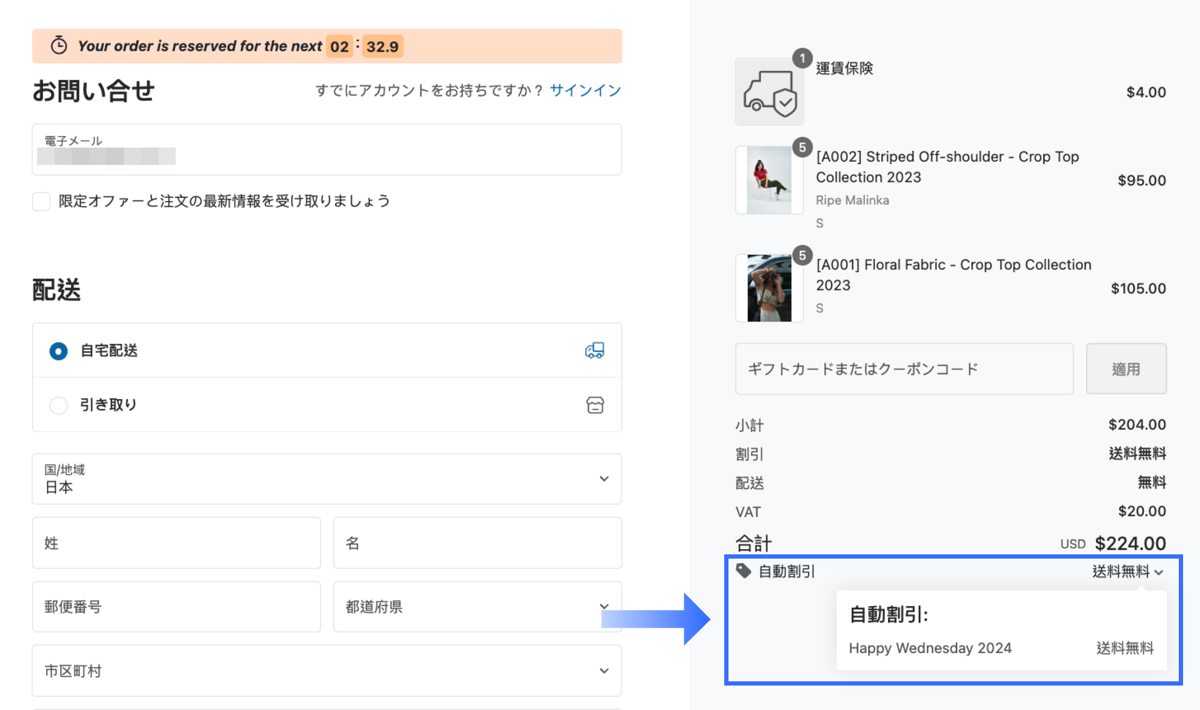Click the timer seconds value 32.9
1200x710 pixels.
tap(383, 47)
